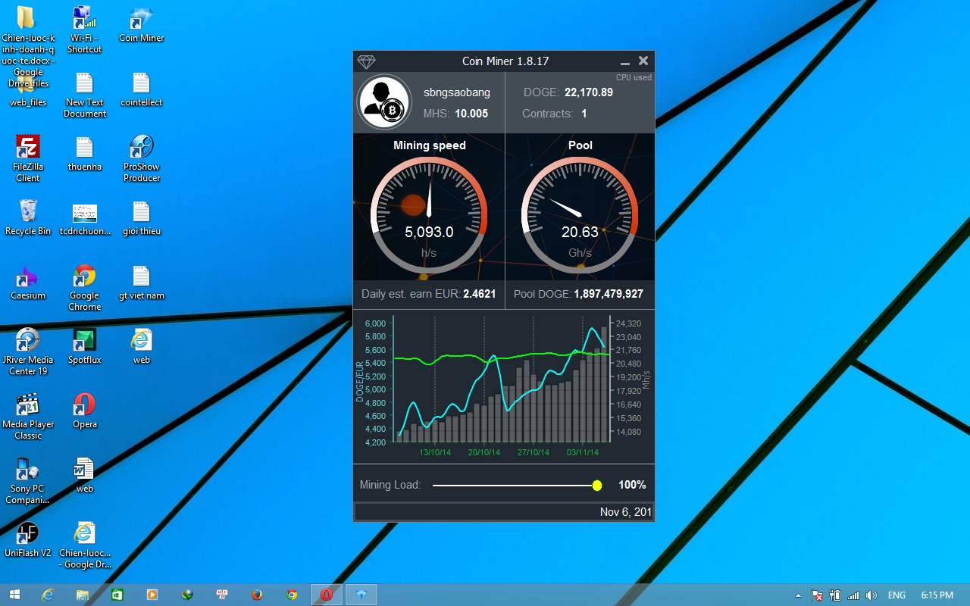
Task: Open the web Word document on desktop
Action: 85,476
